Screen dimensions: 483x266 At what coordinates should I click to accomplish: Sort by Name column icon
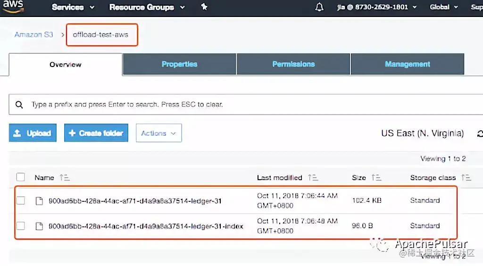64,178
